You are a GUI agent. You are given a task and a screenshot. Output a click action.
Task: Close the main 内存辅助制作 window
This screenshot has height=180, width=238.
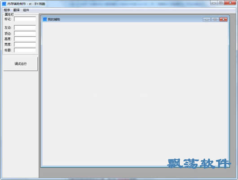[x=230, y=3]
